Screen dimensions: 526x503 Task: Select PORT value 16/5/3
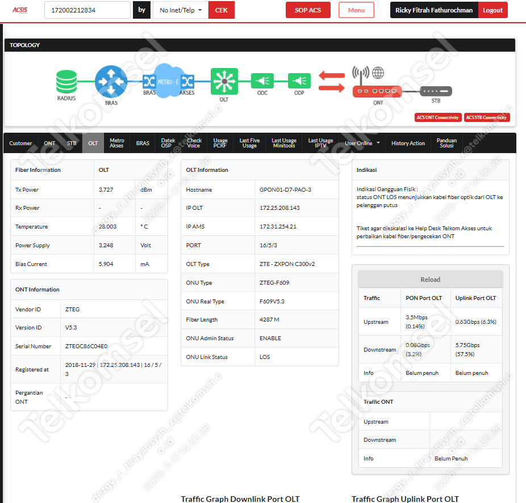[268, 246]
